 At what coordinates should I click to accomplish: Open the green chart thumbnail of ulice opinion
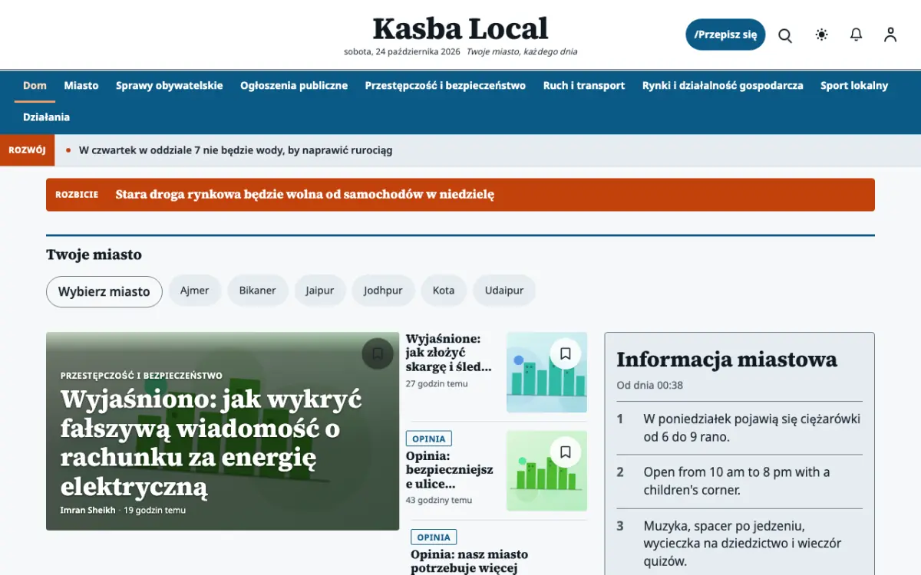click(x=546, y=471)
